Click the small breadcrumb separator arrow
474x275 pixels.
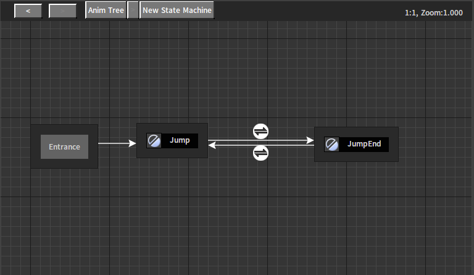[x=133, y=11]
